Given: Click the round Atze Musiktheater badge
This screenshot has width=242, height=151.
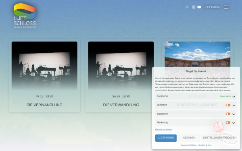Looking at the screenshot, I should pyautogui.click(x=219, y=127).
